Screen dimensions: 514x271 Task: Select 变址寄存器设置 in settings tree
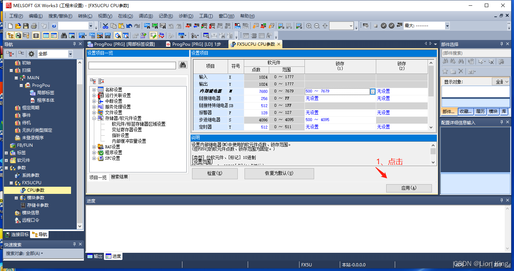[127, 130]
